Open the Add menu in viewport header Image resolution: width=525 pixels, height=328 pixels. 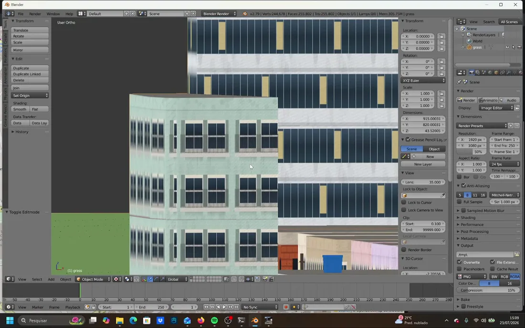pyautogui.click(x=51, y=279)
